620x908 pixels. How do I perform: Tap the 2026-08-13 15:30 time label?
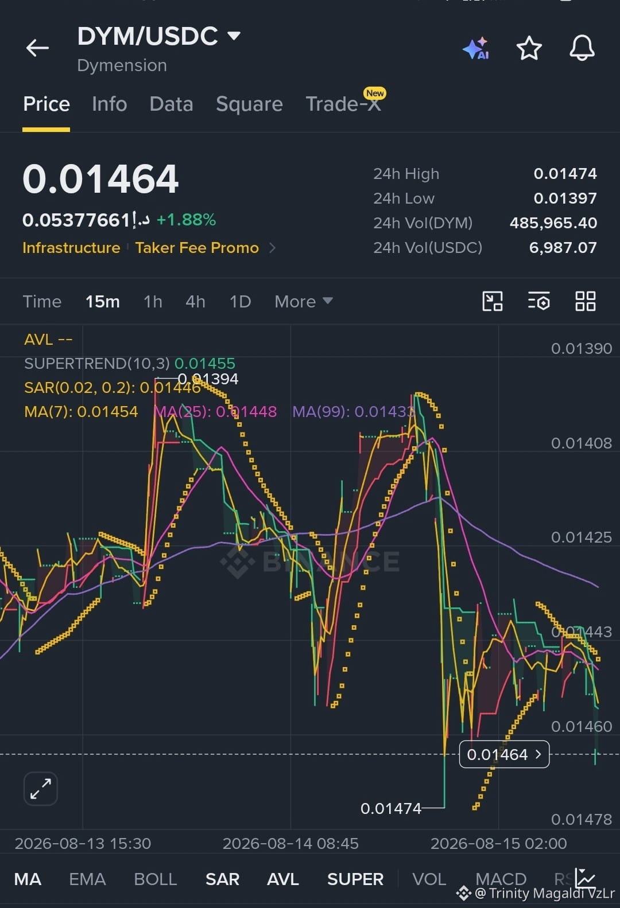83,843
